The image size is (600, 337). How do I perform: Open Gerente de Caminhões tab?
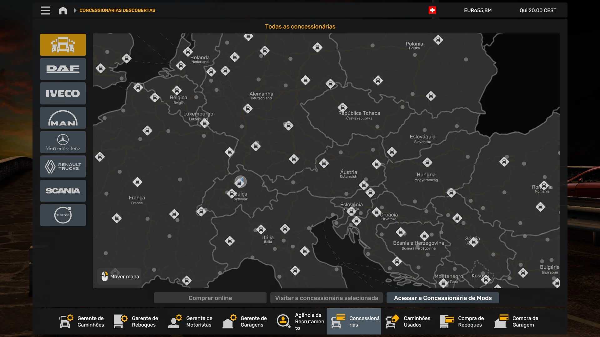pos(82,321)
